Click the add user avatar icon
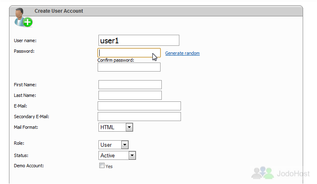This screenshot has width=317, height=184. [x=23, y=18]
